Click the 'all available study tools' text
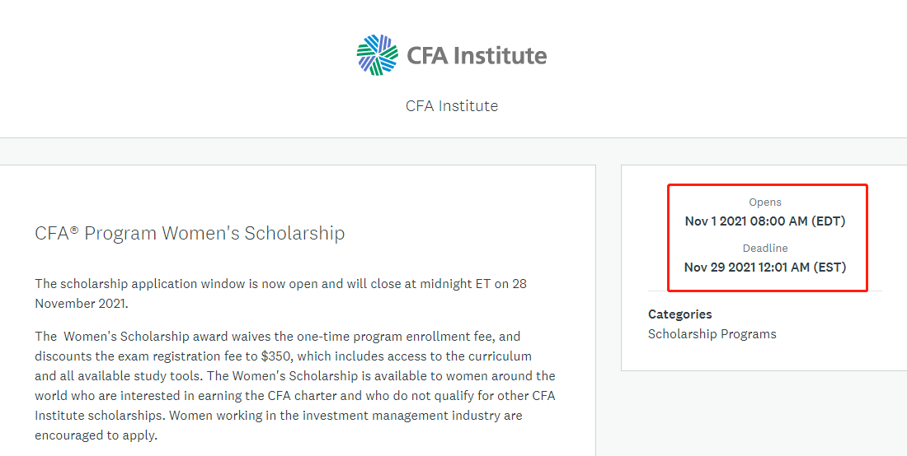Image resolution: width=907 pixels, height=456 pixels. (128, 376)
